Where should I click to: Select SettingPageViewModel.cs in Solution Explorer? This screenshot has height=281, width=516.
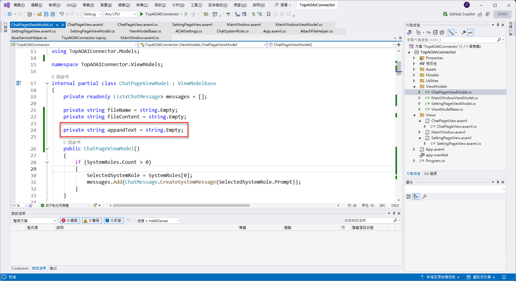(x=453, y=104)
